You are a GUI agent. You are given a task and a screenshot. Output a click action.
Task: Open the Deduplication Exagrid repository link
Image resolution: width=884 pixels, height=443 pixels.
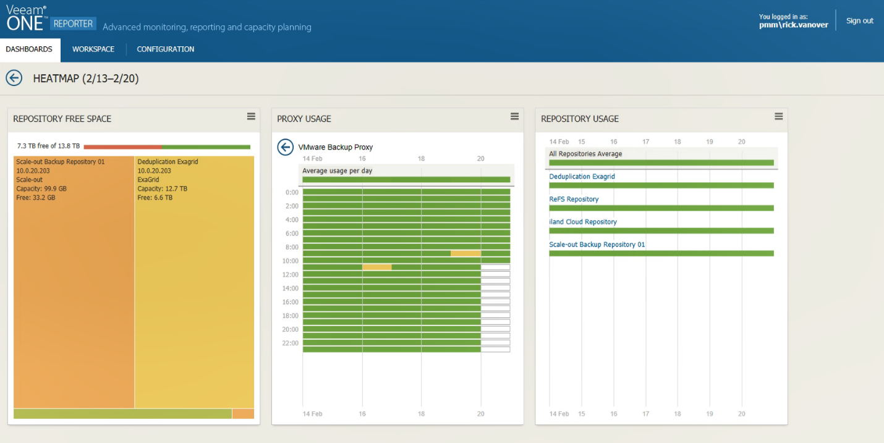(582, 177)
